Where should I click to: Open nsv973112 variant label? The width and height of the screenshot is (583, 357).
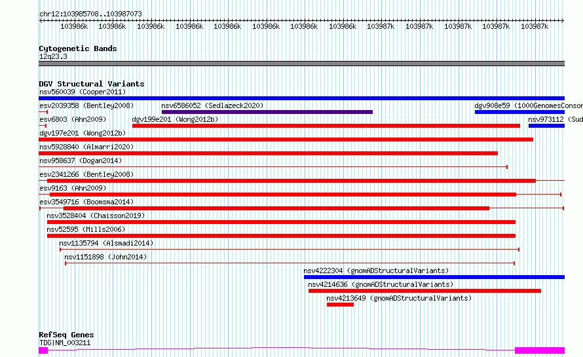[555, 119]
